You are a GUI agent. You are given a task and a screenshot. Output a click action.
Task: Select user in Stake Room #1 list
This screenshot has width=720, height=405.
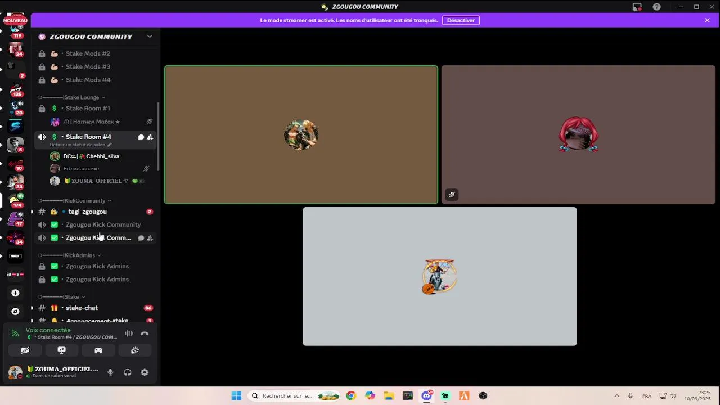101,121
